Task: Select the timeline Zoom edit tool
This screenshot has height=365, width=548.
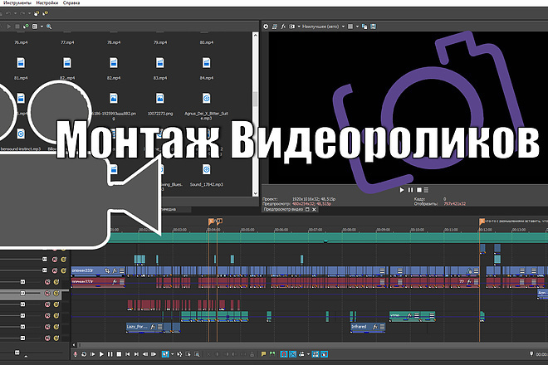Action: [x=197, y=354]
